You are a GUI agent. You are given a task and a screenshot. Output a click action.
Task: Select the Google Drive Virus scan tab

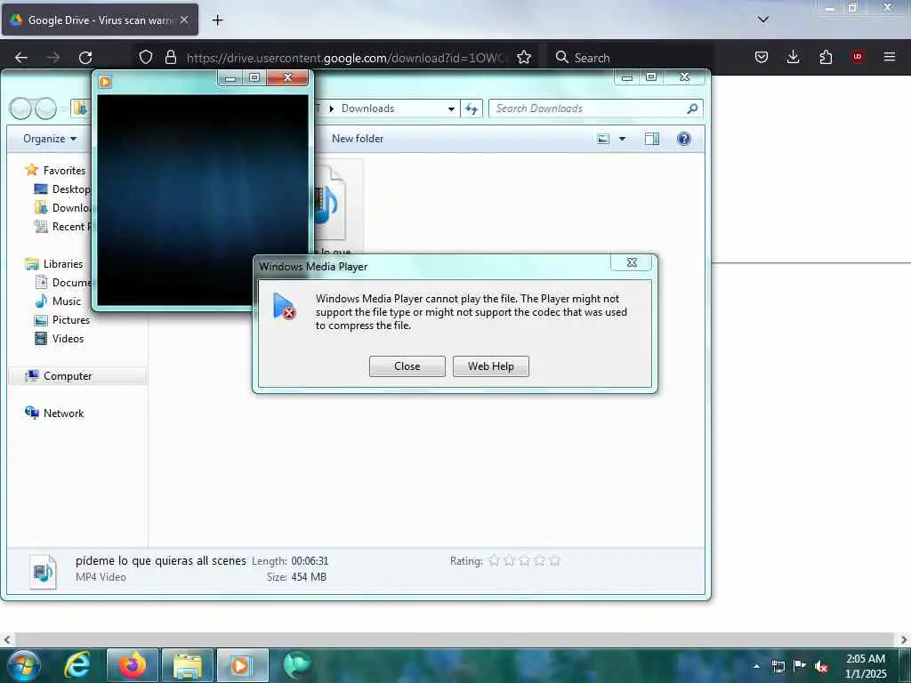tap(100, 20)
